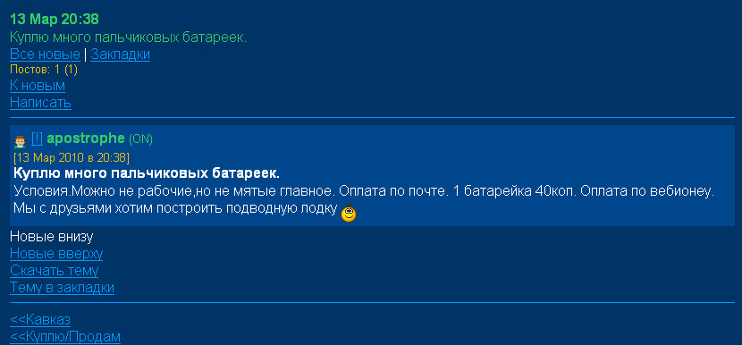Click "Написать" to write a reply

click(x=41, y=102)
